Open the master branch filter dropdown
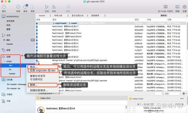The width and height of the screenshot is (188, 113). (x=45, y=16)
